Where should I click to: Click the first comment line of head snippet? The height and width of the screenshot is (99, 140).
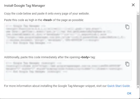pos(26,26)
